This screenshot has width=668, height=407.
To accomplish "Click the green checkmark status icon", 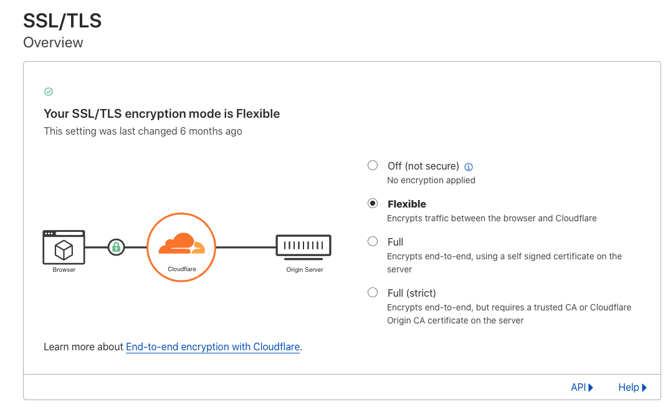I will tap(49, 92).
